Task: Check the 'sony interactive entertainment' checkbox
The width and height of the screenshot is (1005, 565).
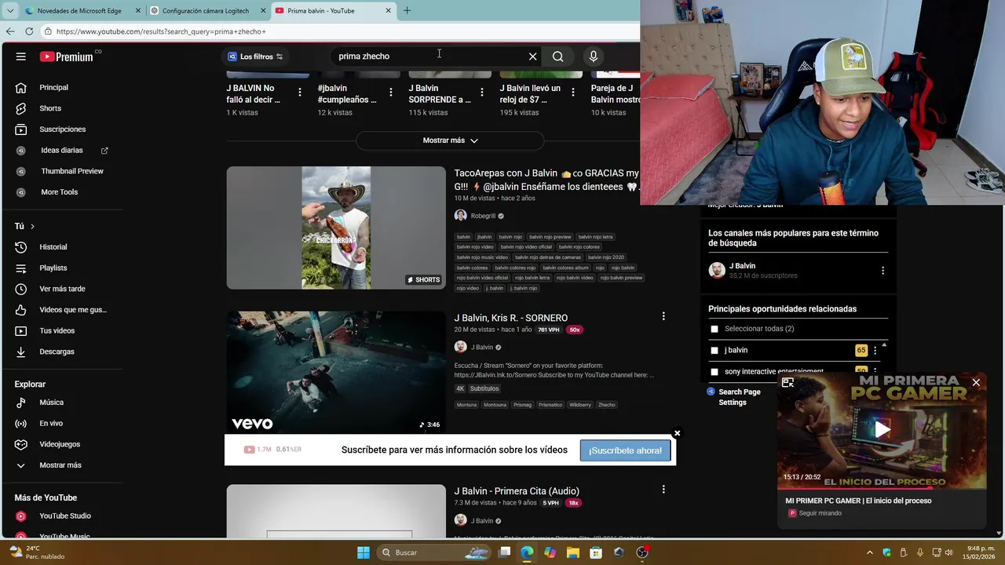Action: click(x=714, y=372)
